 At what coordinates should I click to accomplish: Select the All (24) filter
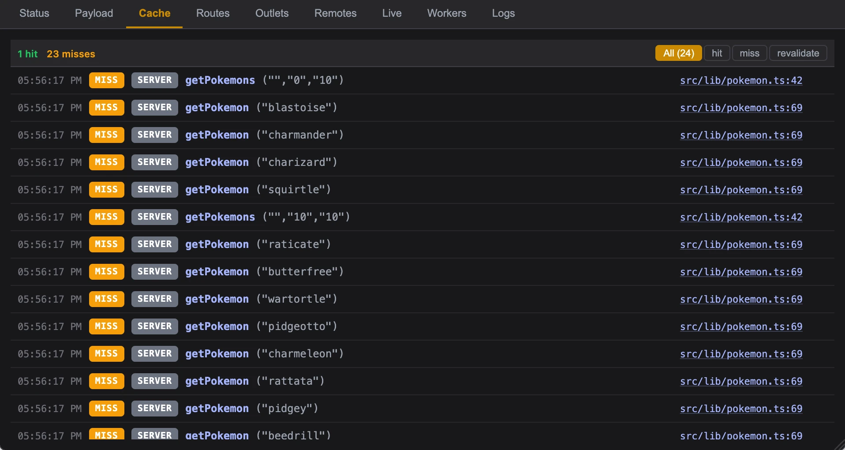[678, 53]
